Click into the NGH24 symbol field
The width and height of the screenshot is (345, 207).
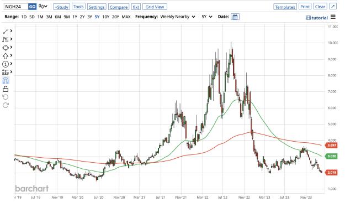coord(16,7)
